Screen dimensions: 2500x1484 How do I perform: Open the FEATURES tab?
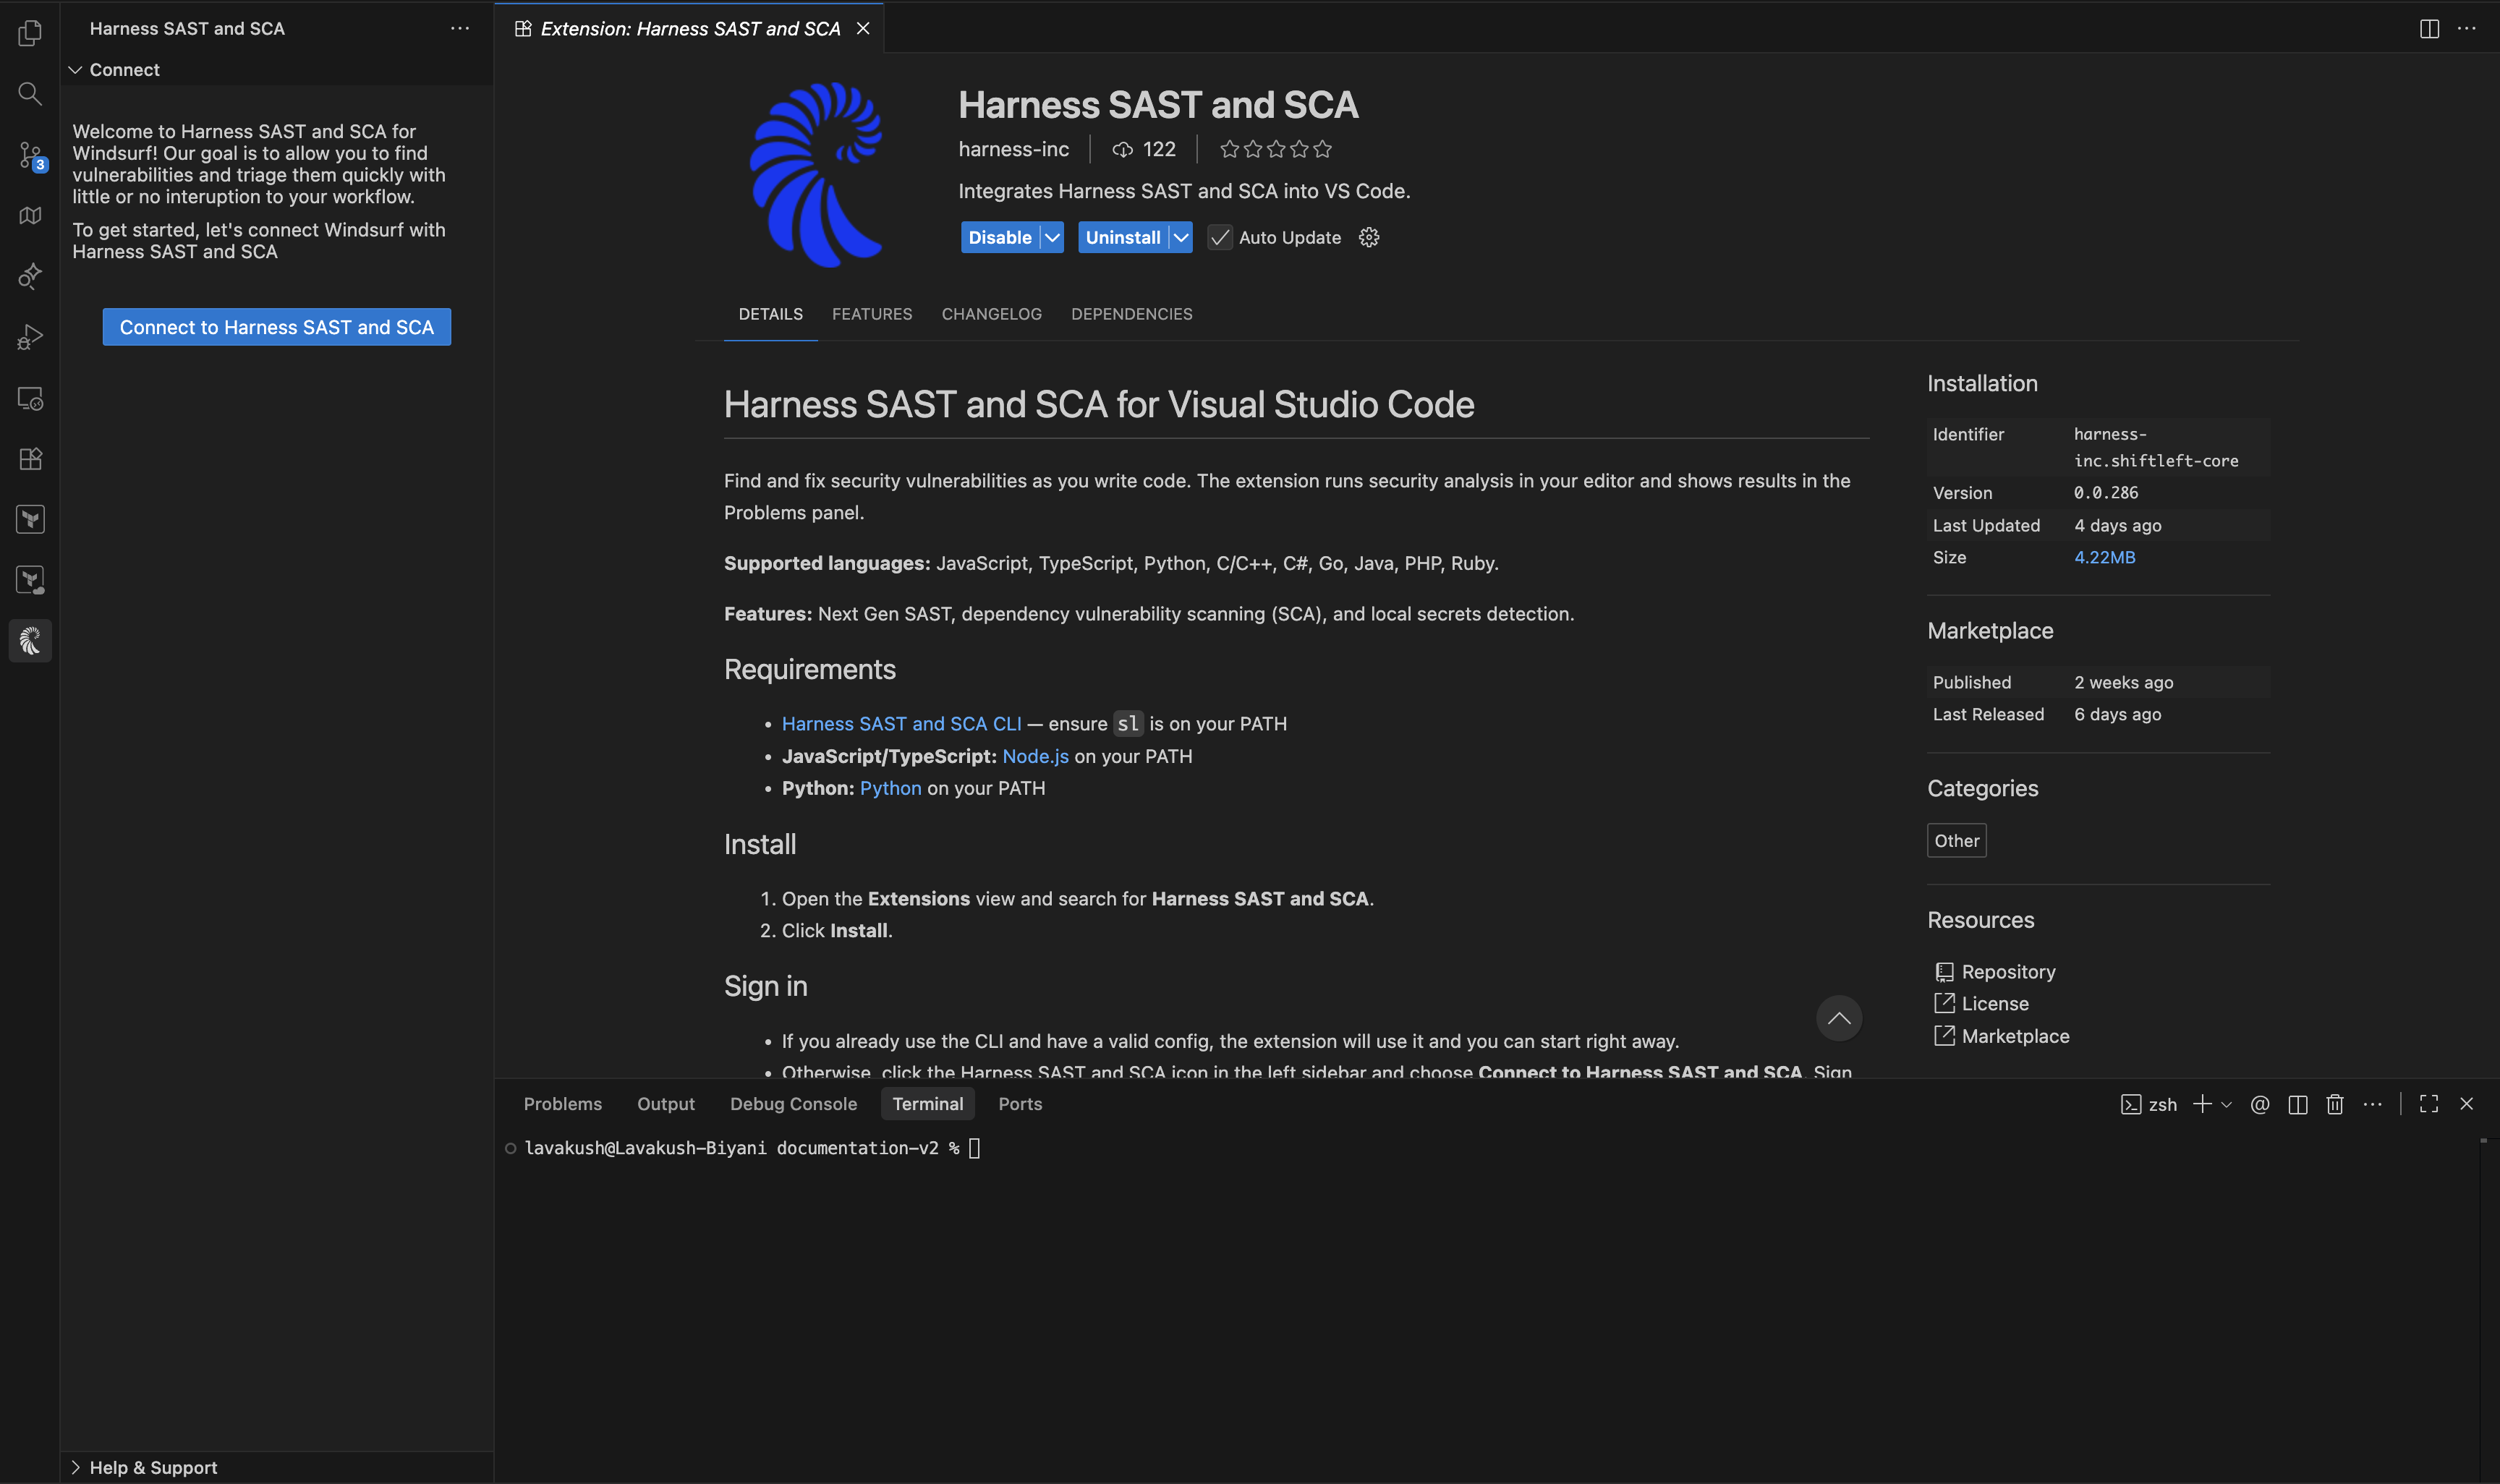pyautogui.click(x=872, y=314)
